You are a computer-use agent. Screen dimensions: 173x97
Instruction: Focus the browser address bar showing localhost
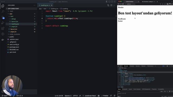point(142,4)
